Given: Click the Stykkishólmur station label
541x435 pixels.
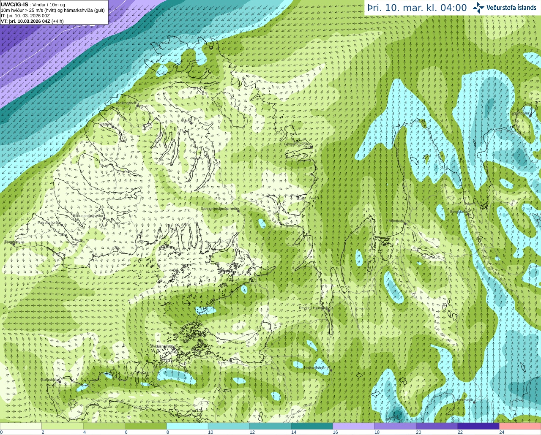Looking at the screenshot, I should [x=162, y=346].
